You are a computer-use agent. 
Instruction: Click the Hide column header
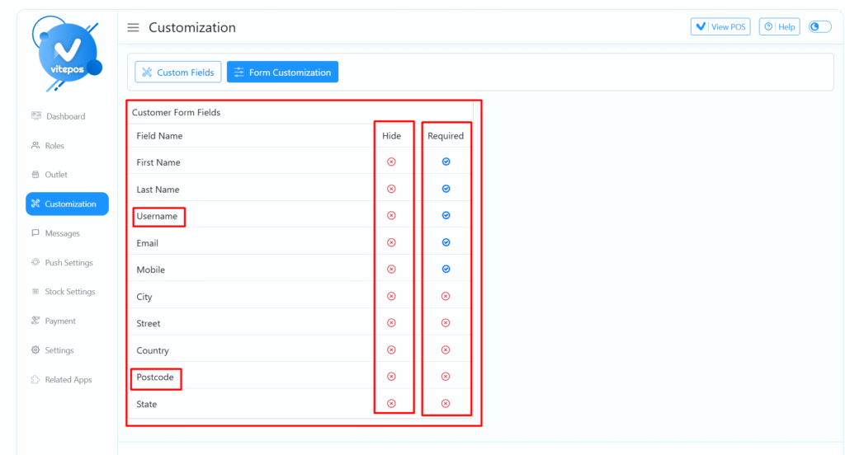[392, 136]
